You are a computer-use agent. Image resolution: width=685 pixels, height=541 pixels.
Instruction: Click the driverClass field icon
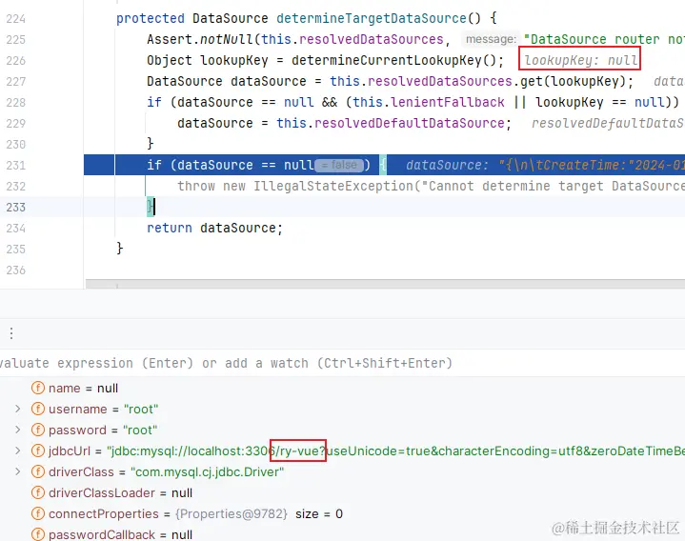[x=38, y=471]
